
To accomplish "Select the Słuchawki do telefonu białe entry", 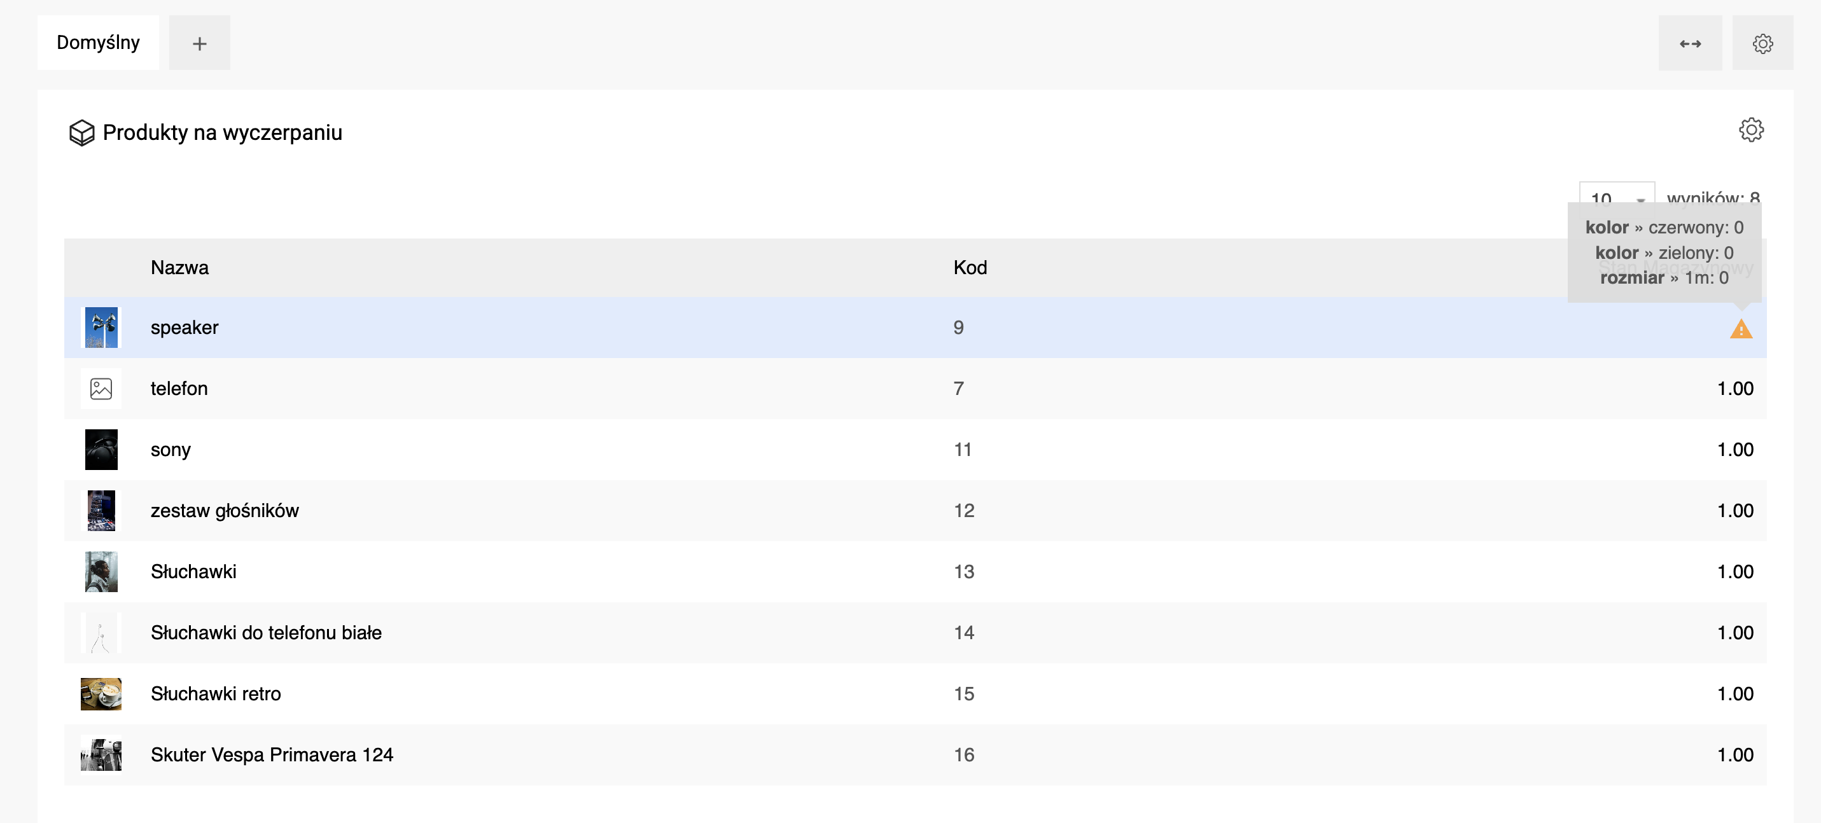I will (x=266, y=633).
